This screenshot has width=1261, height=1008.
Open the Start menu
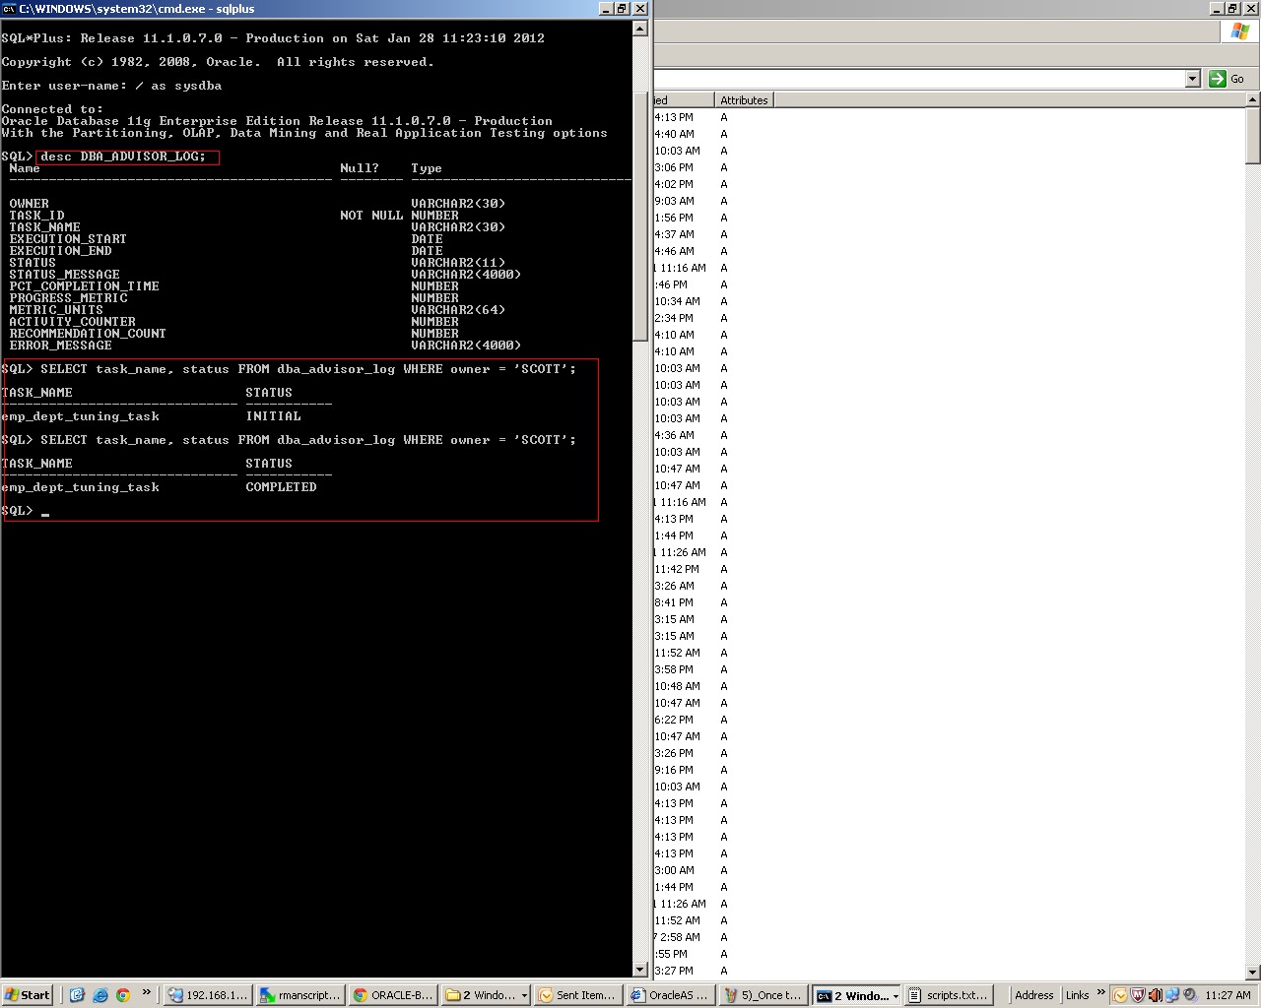(x=27, y=995)
